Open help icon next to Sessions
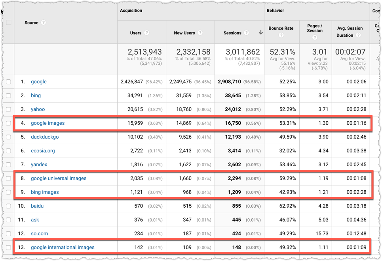This screenshot has height=261, width=382. tap(247, 33)
